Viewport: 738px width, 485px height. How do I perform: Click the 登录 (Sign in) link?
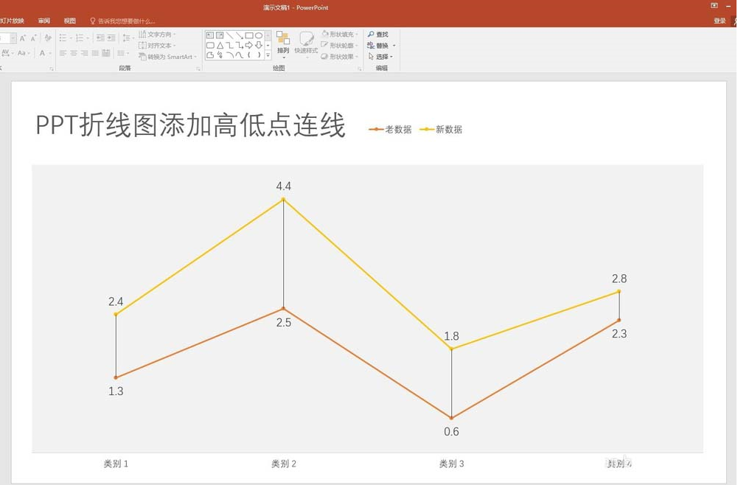(x=720, y=20)
